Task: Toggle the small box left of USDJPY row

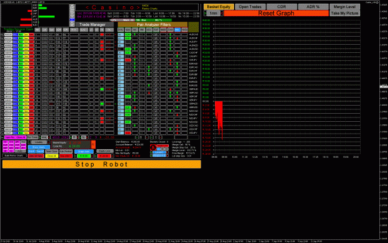Action: (x=2, y=133)
